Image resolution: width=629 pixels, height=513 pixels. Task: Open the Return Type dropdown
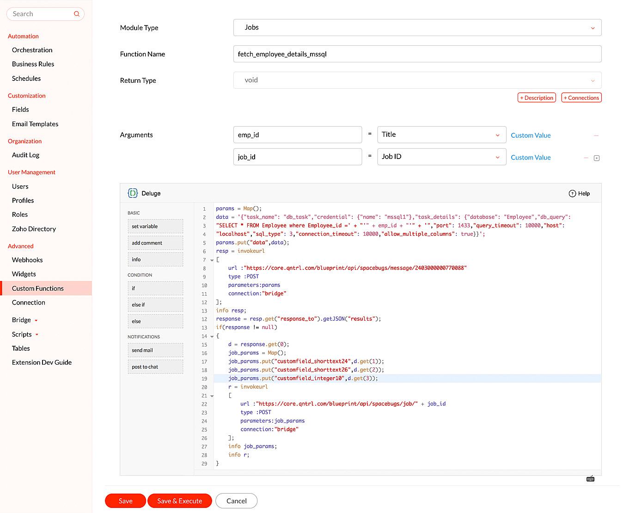tap(417, 80)
